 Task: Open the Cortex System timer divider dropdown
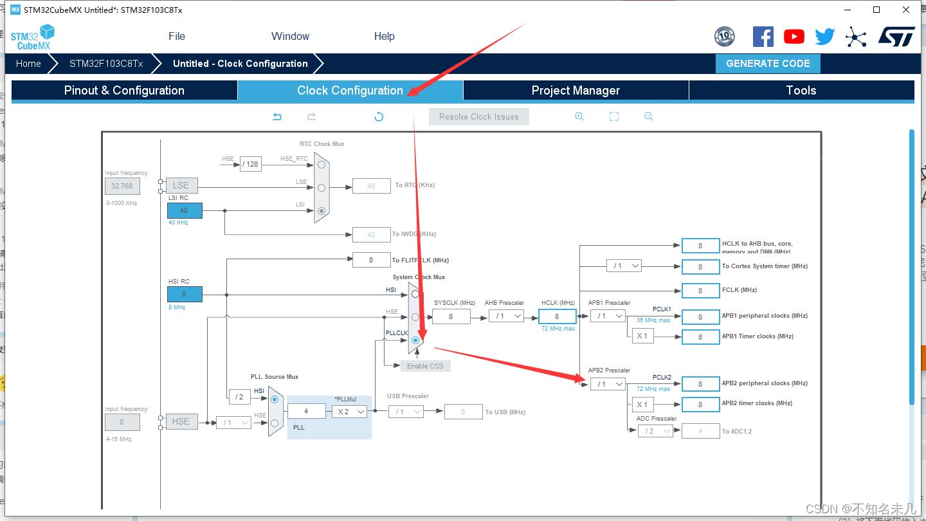tap(624, 266)
